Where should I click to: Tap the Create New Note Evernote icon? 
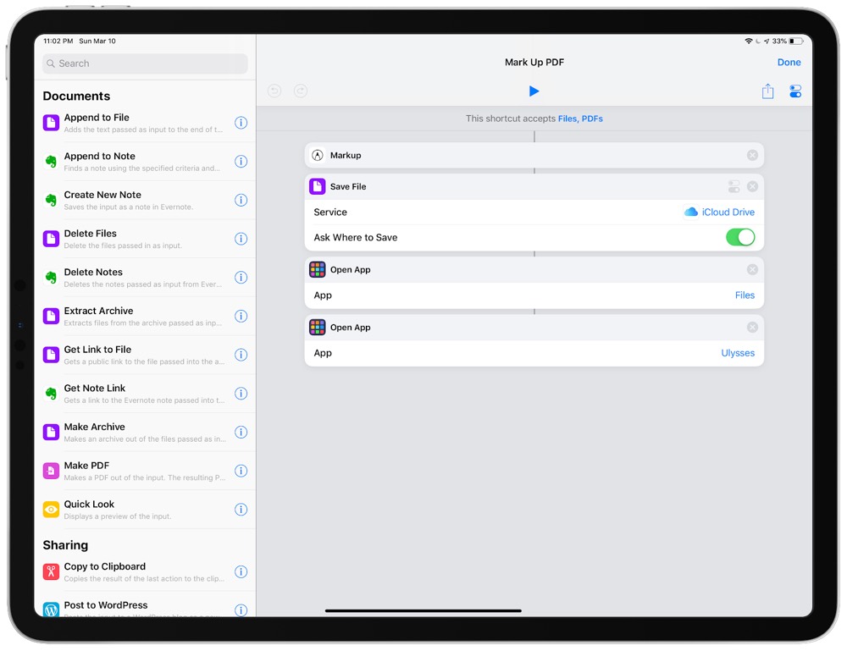52,201
